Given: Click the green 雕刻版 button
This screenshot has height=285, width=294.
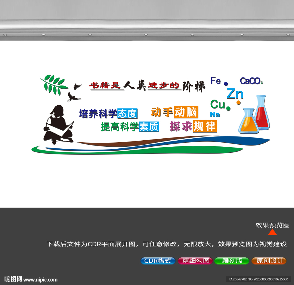Looking at the screenshot, I should pos(232,261).
